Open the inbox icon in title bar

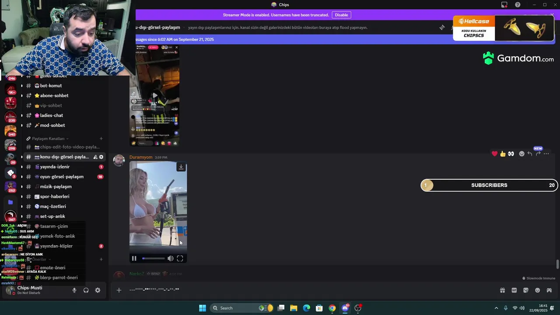pos(504,5)
